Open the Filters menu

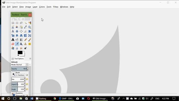point(56,7)
